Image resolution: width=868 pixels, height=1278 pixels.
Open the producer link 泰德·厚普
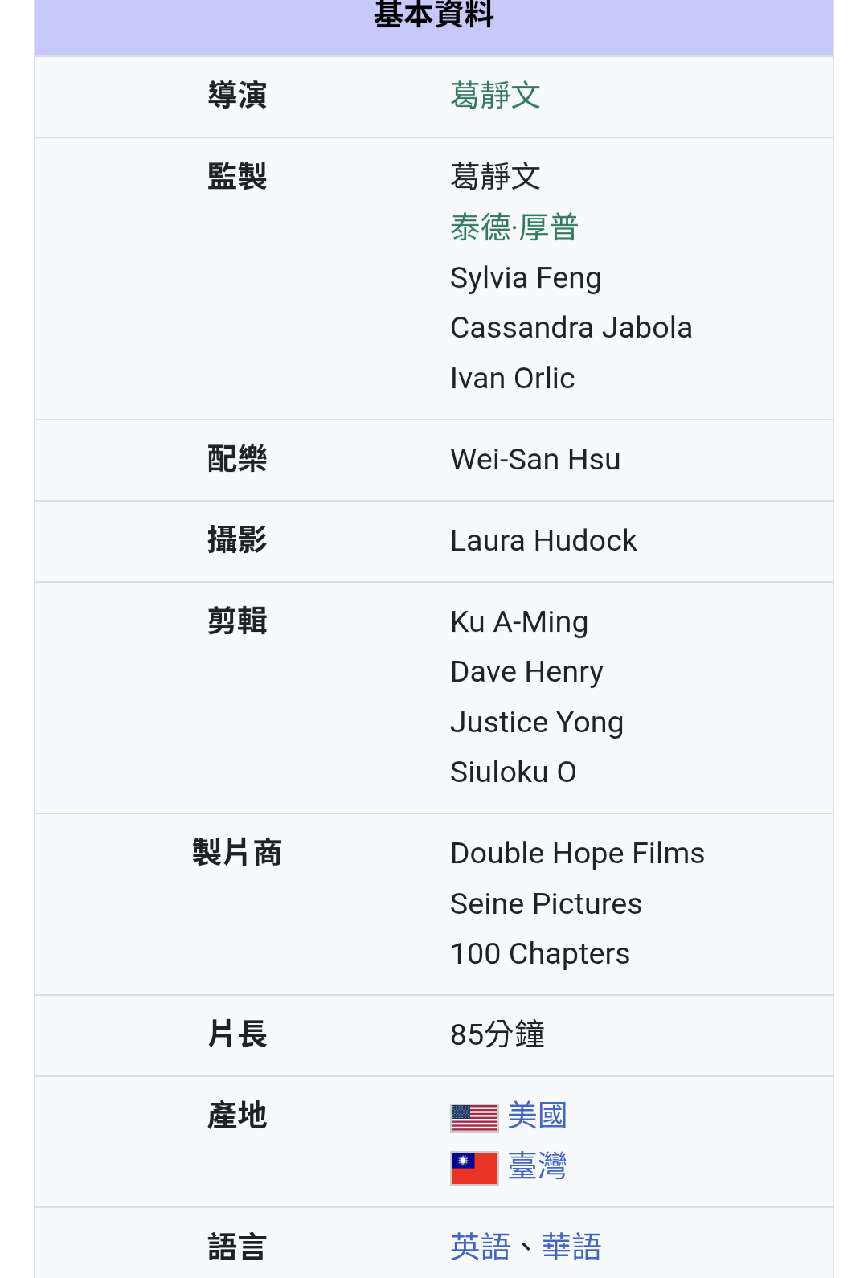pos(514,227)
